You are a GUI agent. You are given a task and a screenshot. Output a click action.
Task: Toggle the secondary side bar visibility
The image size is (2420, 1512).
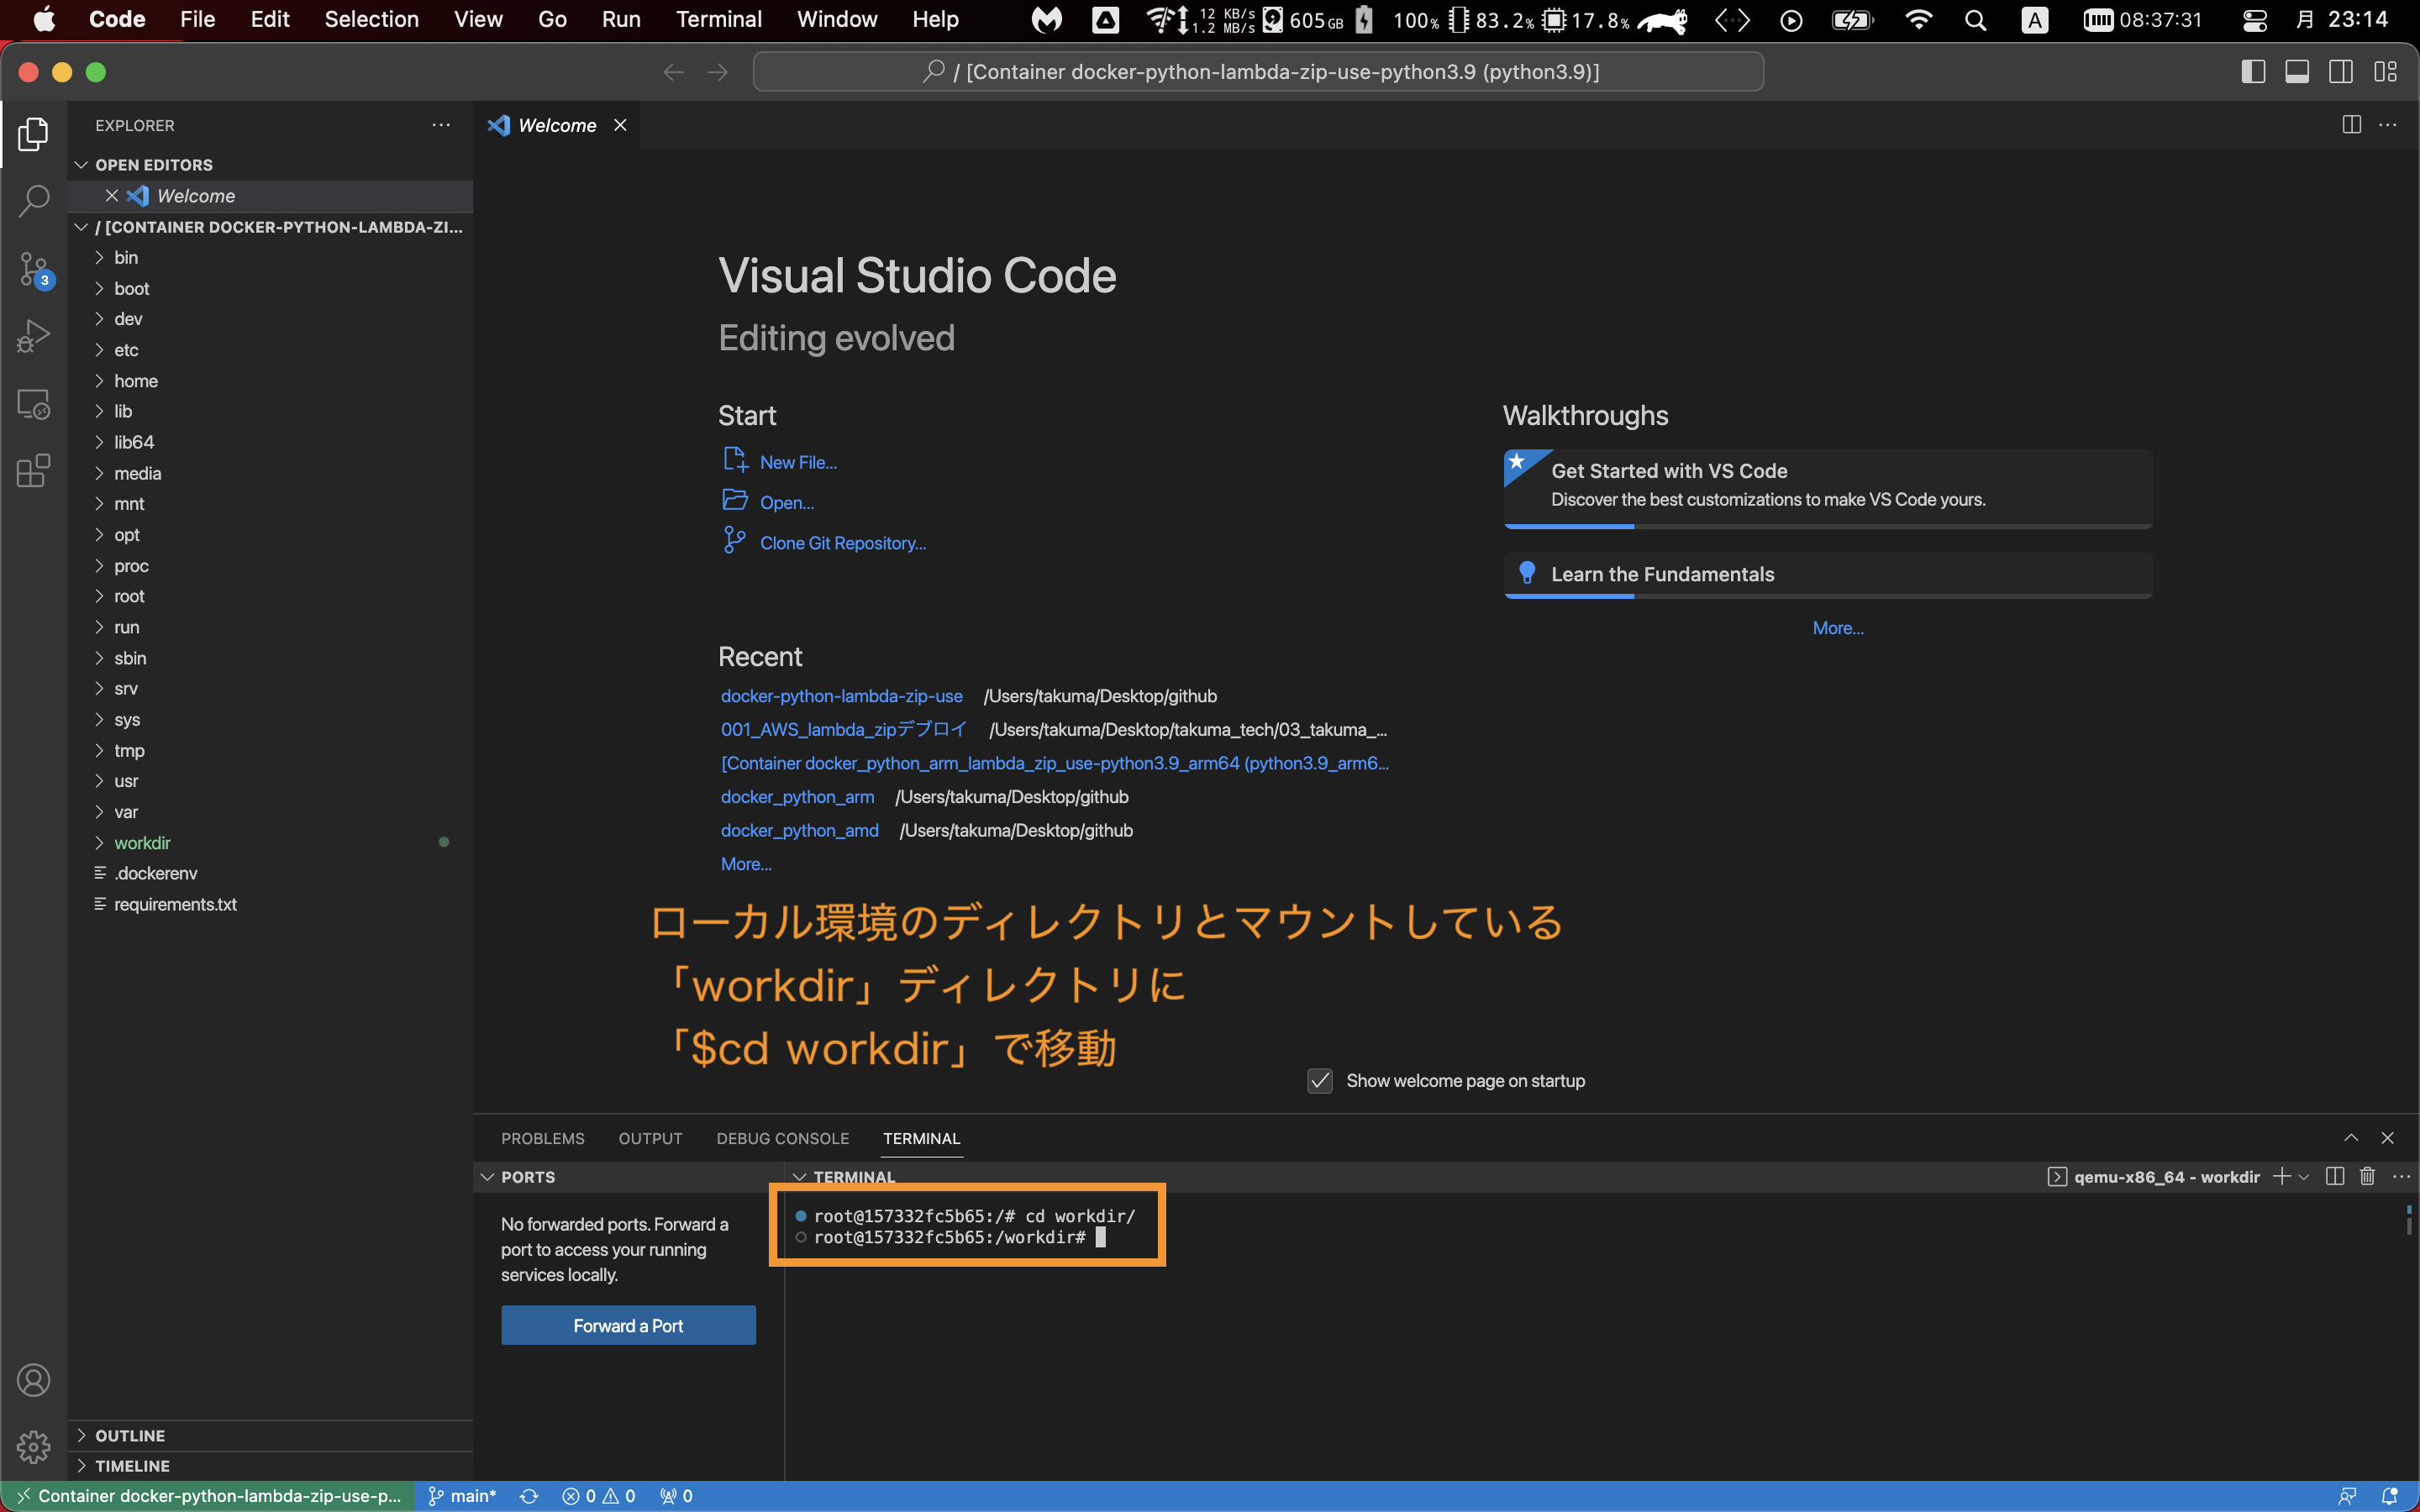pyautogui.click(x=2342, y=71)
